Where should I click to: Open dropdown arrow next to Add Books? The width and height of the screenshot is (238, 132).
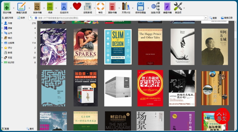pos(13,8)
